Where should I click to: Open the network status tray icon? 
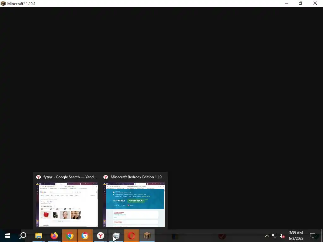[x=275, y=236]
